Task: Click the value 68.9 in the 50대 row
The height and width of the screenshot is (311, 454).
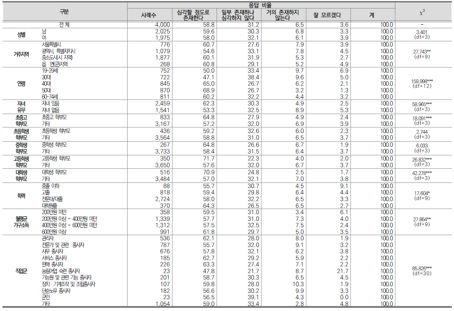Action: point(208,90)
